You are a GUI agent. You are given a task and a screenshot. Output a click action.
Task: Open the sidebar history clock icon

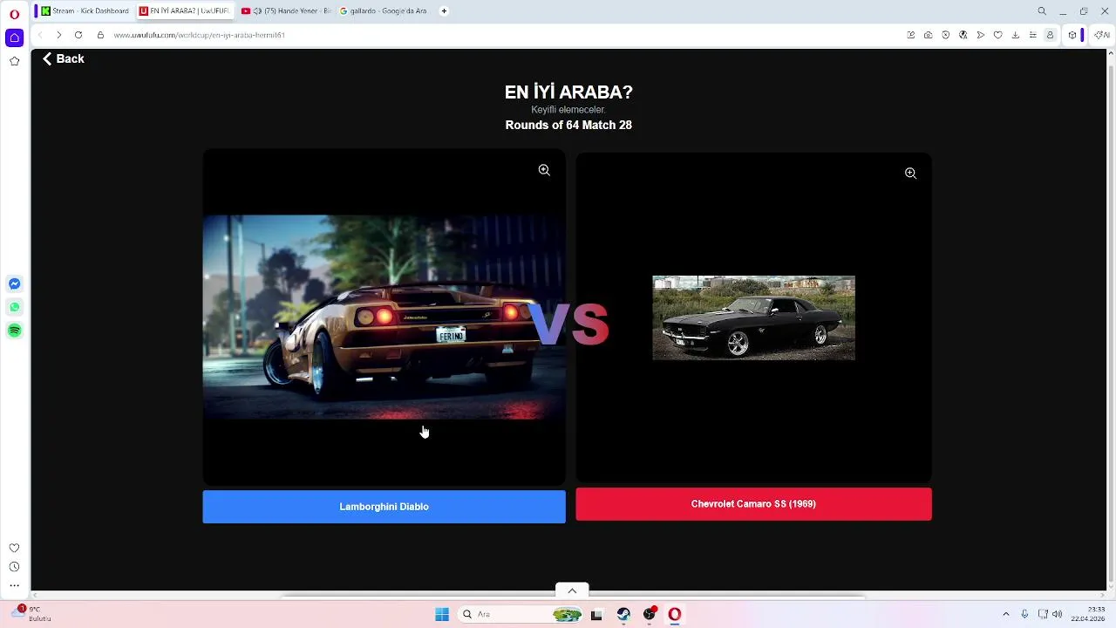pos(14,567)
